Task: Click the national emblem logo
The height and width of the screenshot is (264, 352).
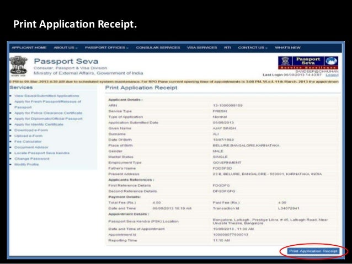Action: click(x=18, y=66)
